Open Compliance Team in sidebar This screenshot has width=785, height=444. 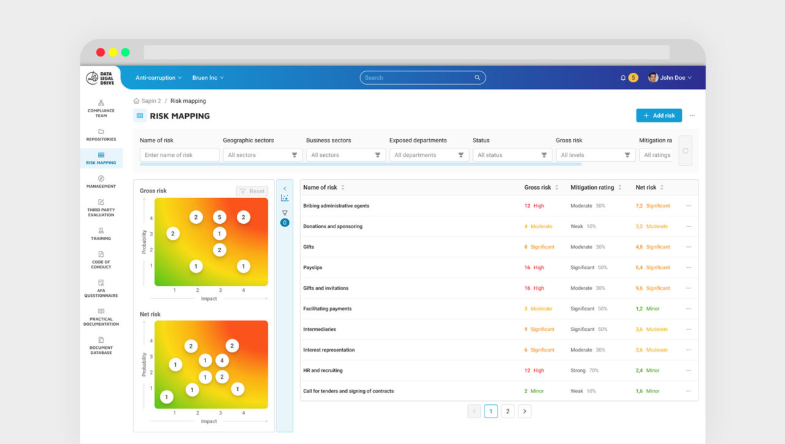click(101, 109)
